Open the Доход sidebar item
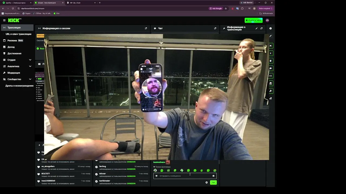The image size is (346, 194). 17,47
